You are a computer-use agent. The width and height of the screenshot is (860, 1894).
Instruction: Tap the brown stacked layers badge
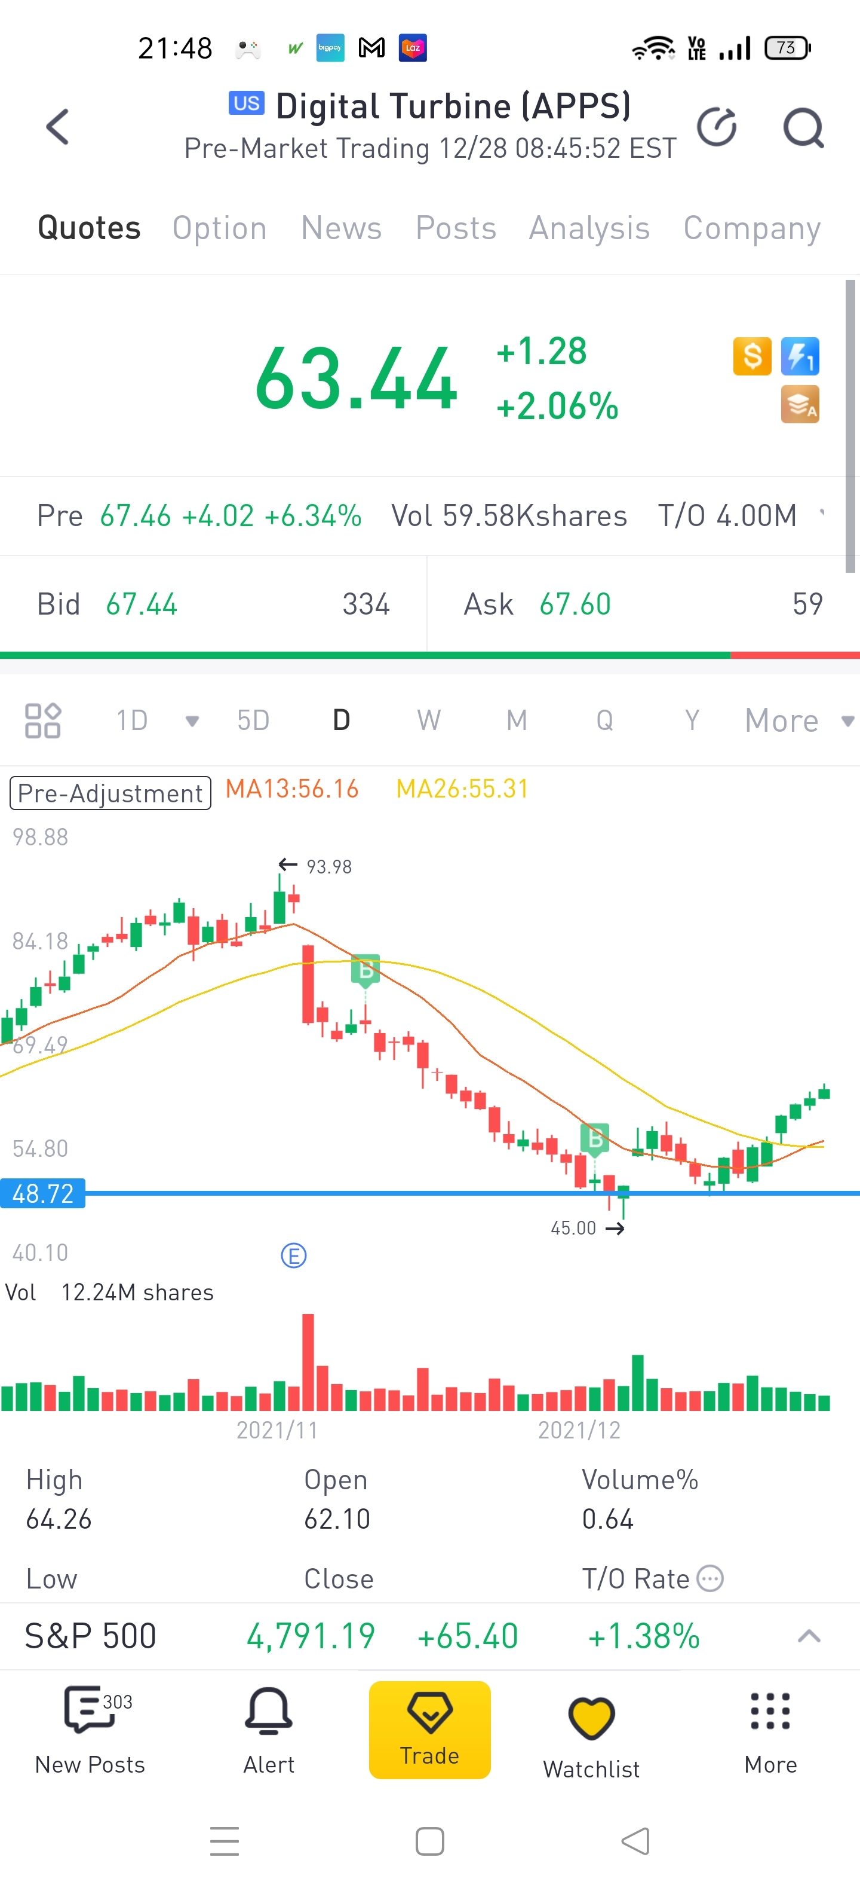coord(800,404)
